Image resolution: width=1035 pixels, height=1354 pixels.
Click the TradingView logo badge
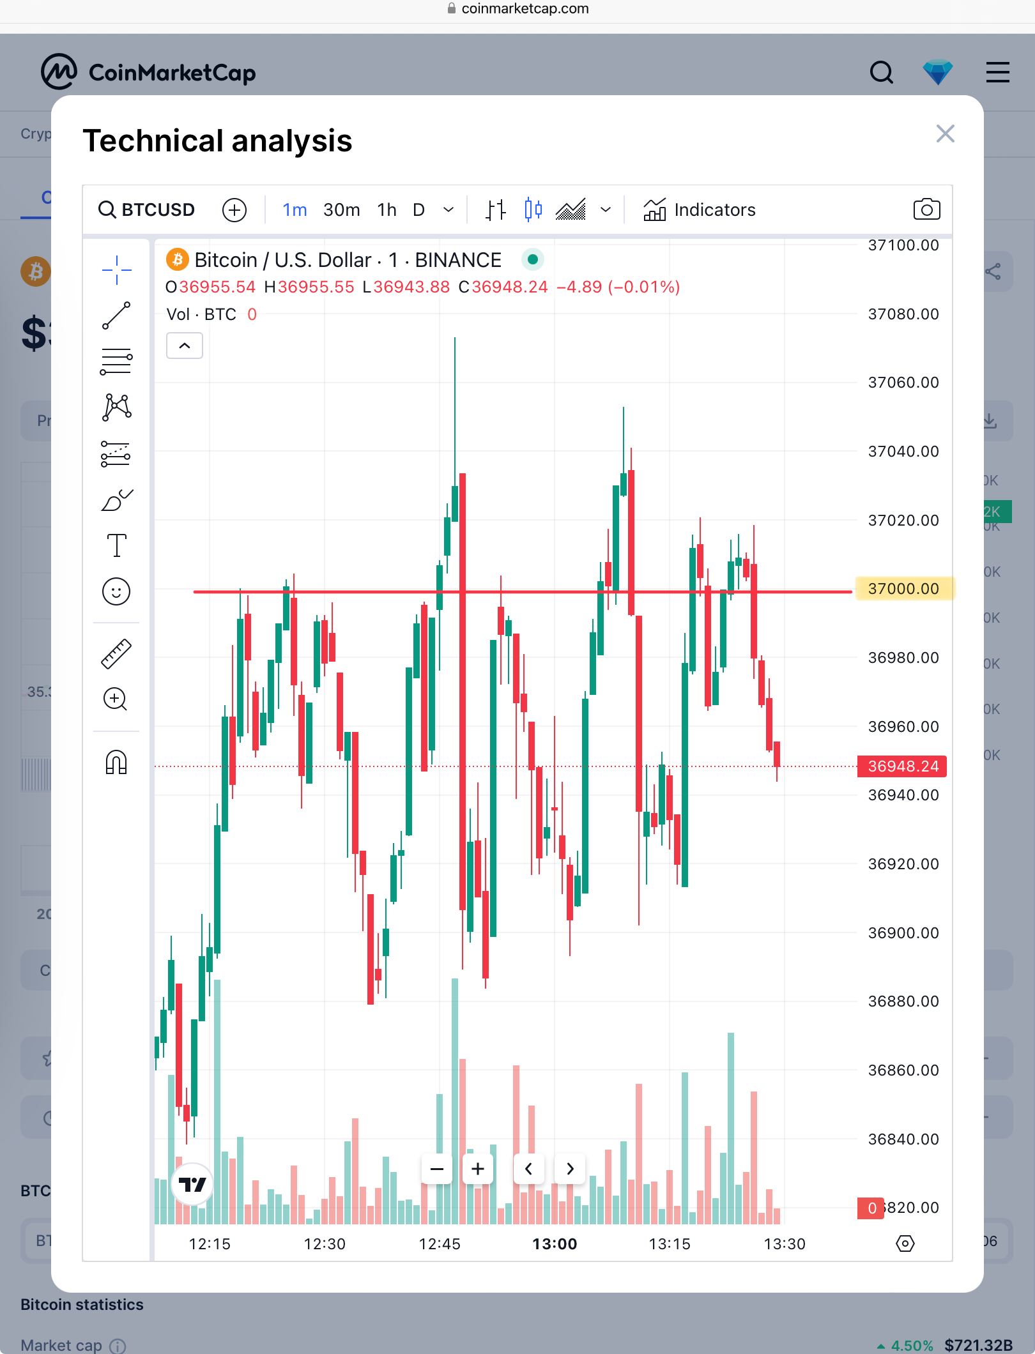(x=192, y=1185)
